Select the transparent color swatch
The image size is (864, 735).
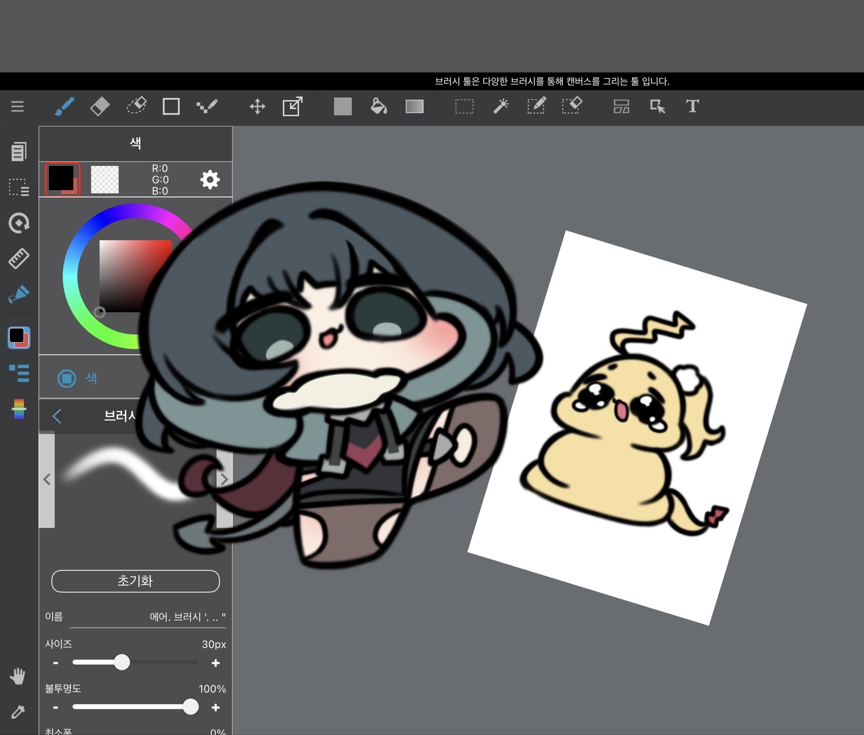point(105,180)
